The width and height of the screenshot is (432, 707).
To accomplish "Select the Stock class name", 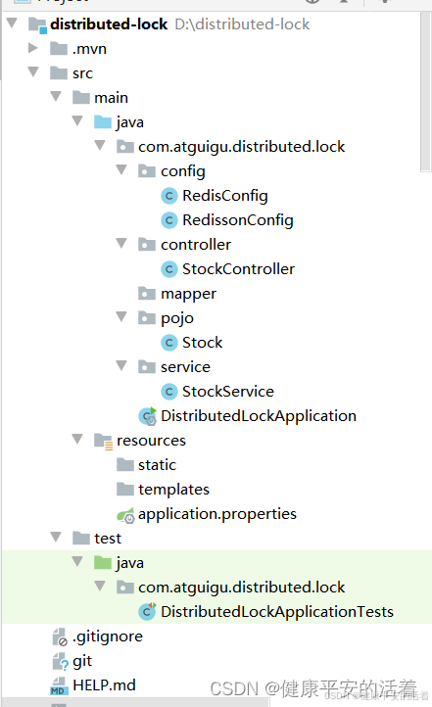I will [x=202, y=343].
